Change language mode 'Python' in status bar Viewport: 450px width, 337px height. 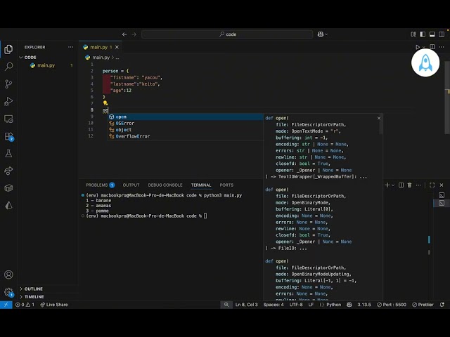click(333, 305)
